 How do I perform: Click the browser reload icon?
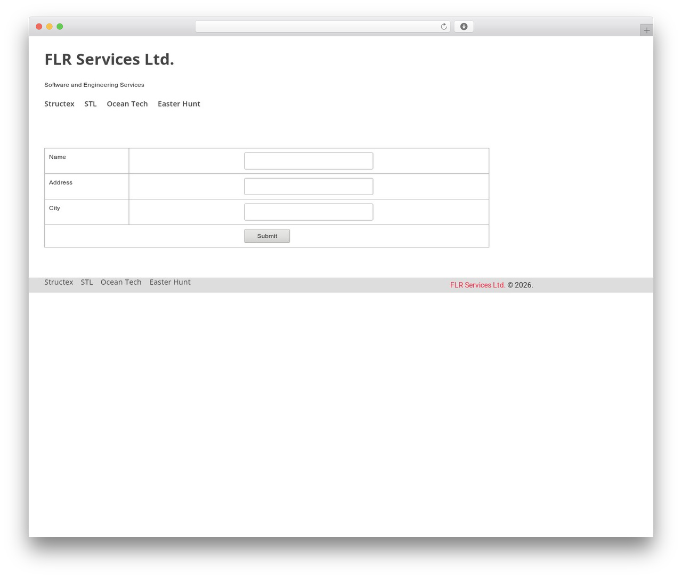pos(443,27)
